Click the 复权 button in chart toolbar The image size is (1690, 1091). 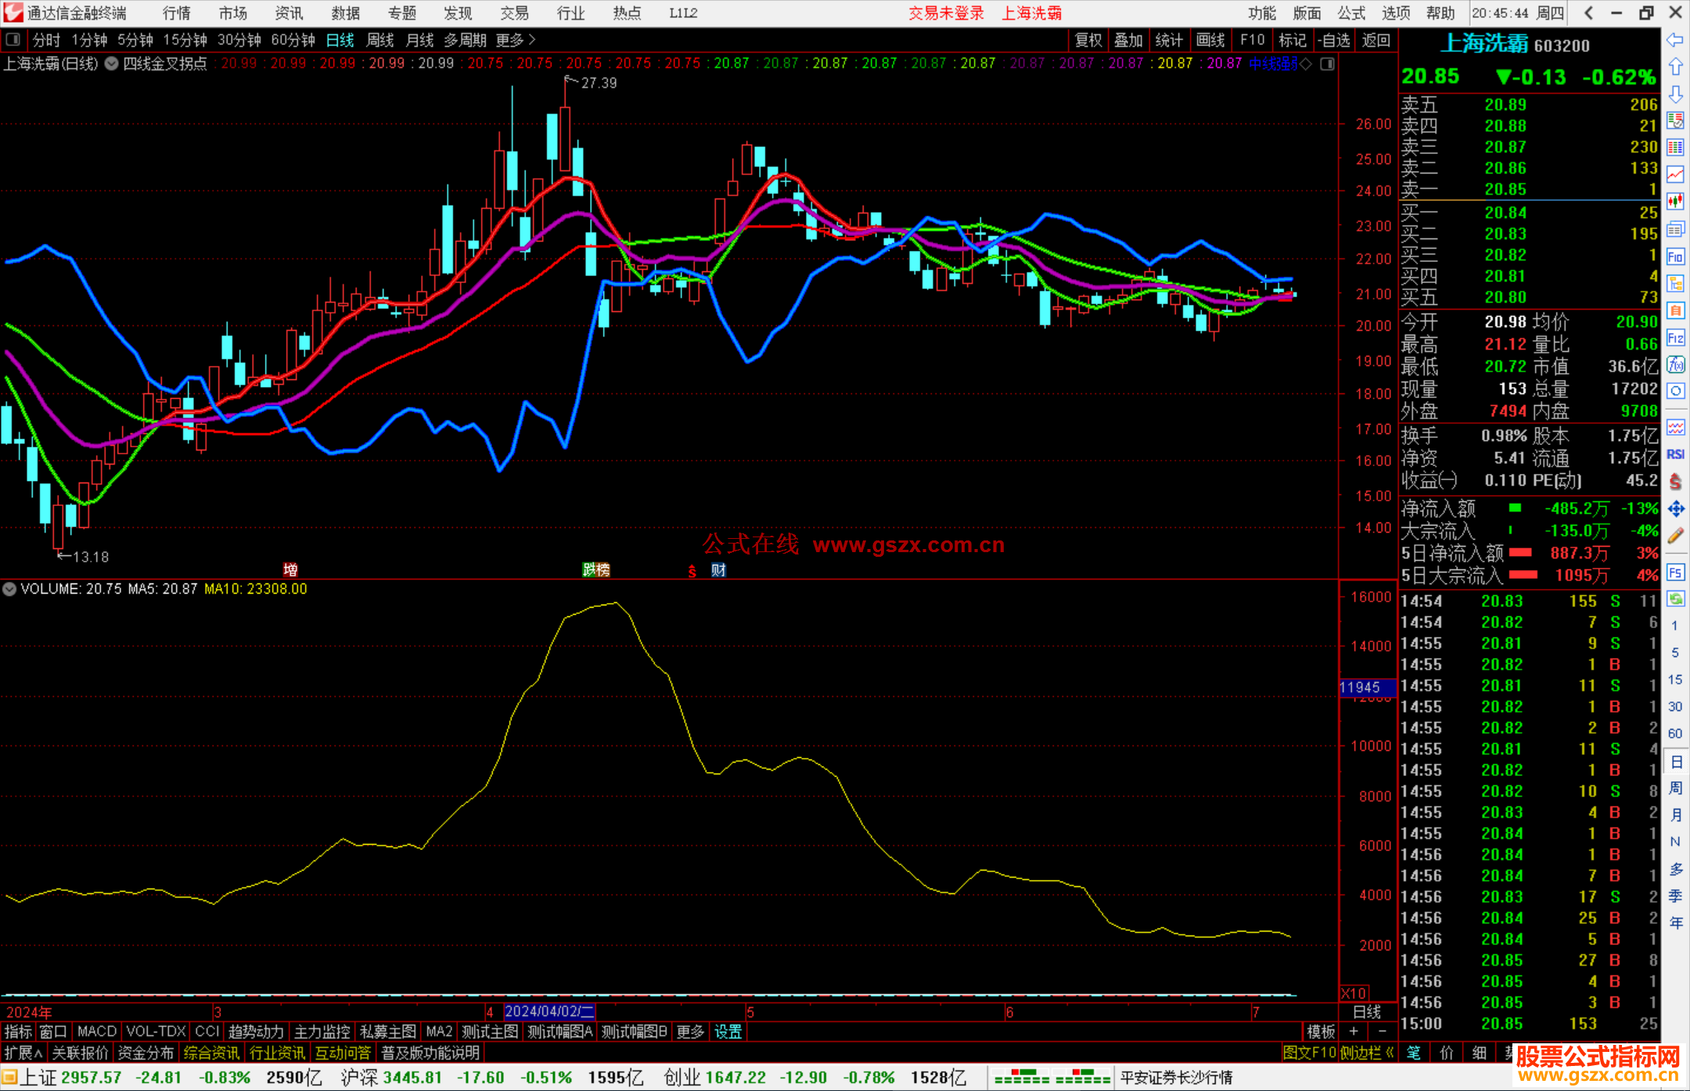point(1088,40)
